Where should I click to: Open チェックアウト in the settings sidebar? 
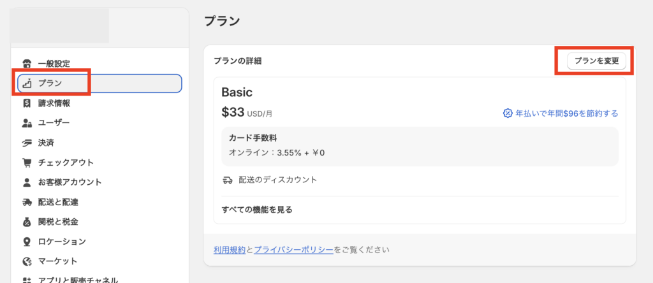tap(66, 162)
